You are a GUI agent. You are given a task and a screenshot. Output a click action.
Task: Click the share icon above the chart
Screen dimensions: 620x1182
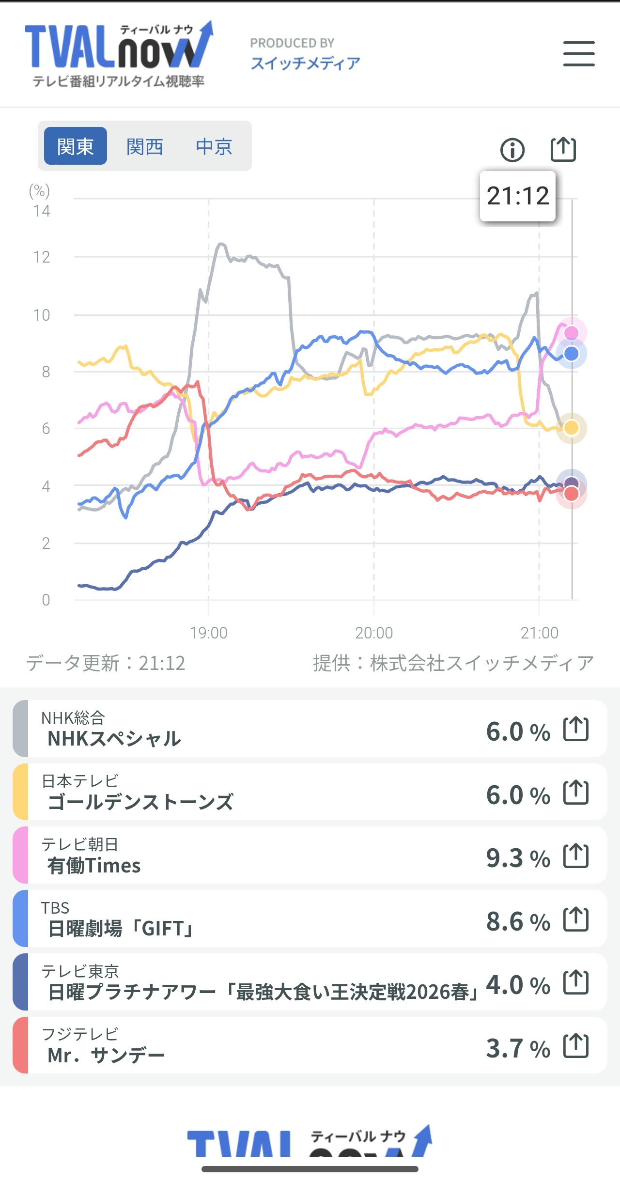(x=563, y=149)
